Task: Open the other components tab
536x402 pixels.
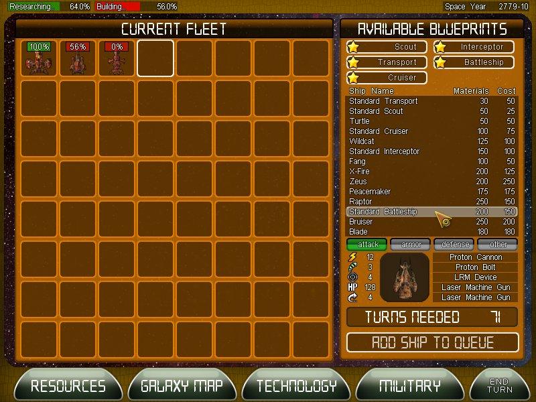Action: pyautogui.click(x=497, y=245)
